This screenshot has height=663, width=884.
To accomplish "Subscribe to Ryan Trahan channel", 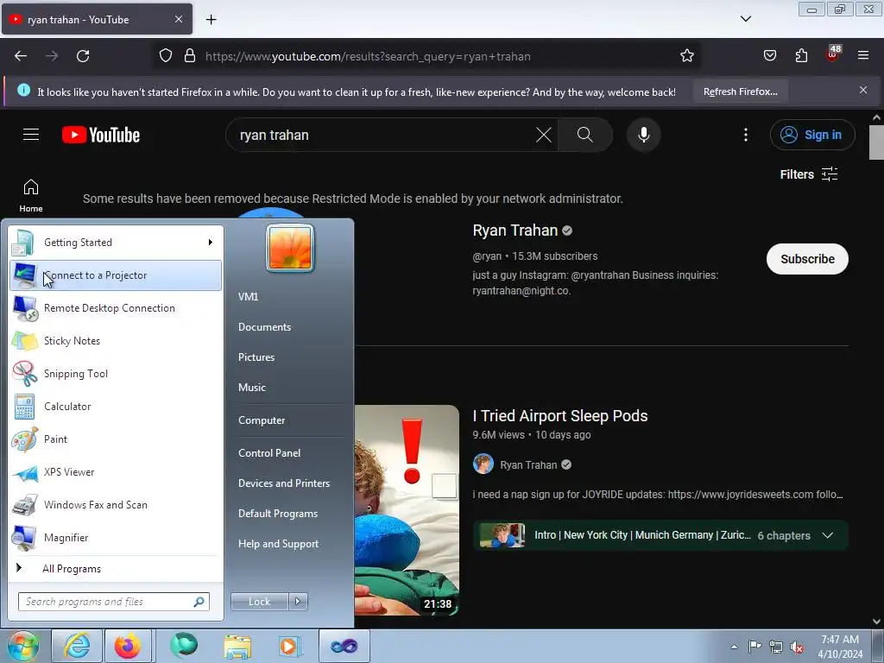I will (x=807, y=259).
